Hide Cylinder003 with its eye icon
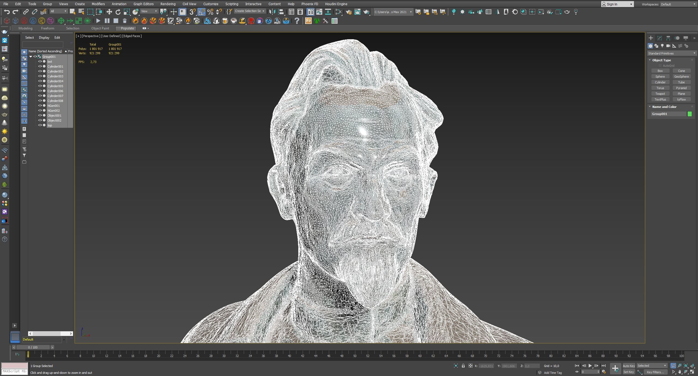 pyautogui.click(x=40, y=76)
